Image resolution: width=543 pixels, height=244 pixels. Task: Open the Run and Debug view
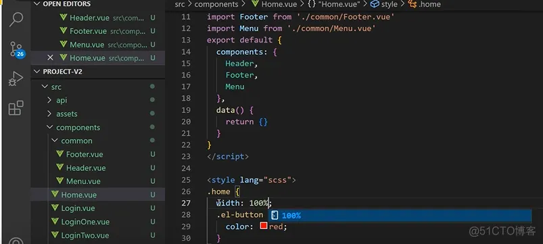click(16, 78)
